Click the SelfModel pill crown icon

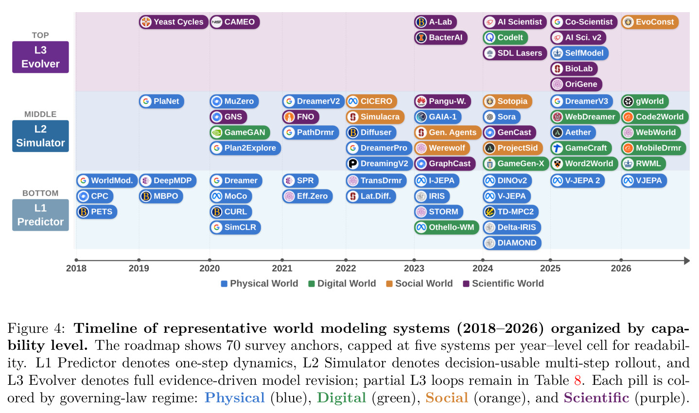coord(558,53)
